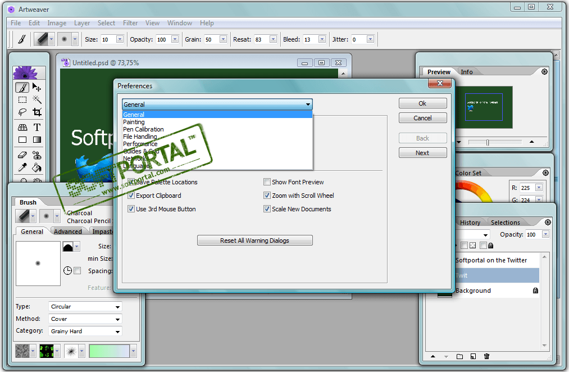Open the Grain dropdown arrow
This screenshot has width=569, height=372.
pos(223,39)
